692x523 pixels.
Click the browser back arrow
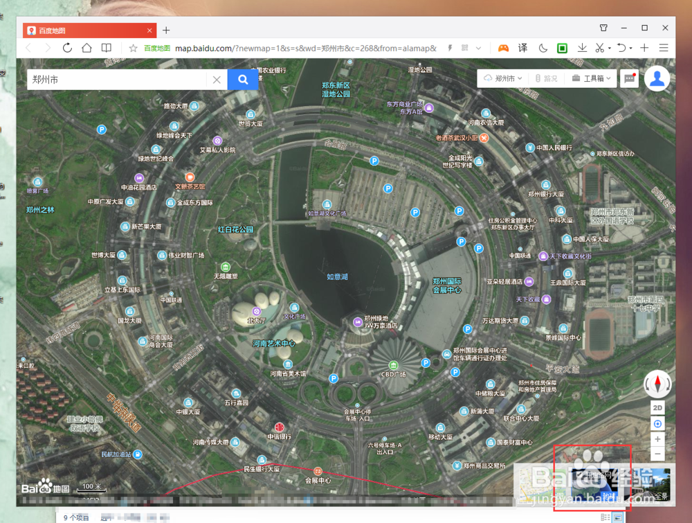[x=28, y=48]
